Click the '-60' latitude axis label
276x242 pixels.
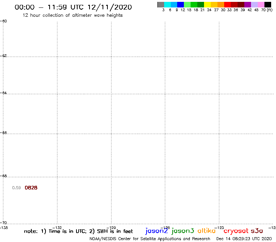coord(3,21)
